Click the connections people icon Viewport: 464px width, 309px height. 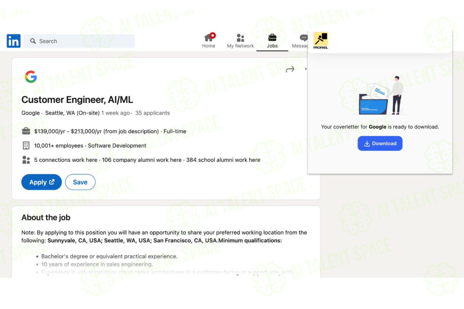click(26, 160)
